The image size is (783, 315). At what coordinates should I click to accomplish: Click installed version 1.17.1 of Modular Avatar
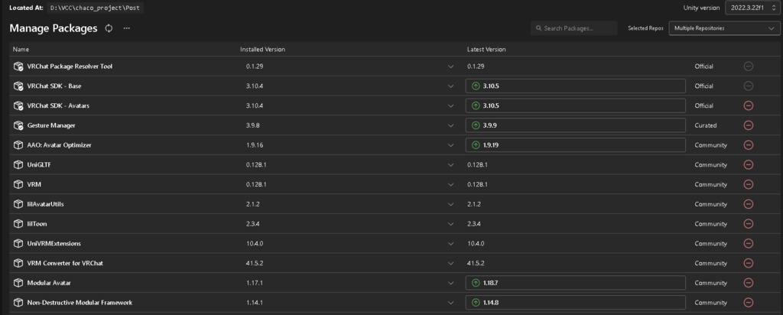[x=255, y=283]
